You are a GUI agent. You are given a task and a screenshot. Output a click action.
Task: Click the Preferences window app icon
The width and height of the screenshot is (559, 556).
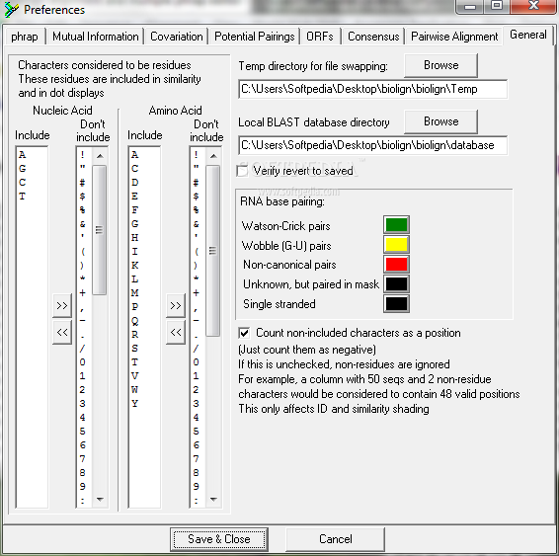click(11, 9)
